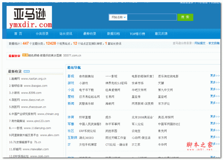Follow the 软文投稿 link
The image size is (223, 160).
pyautogui.click(x=214, y=43)
